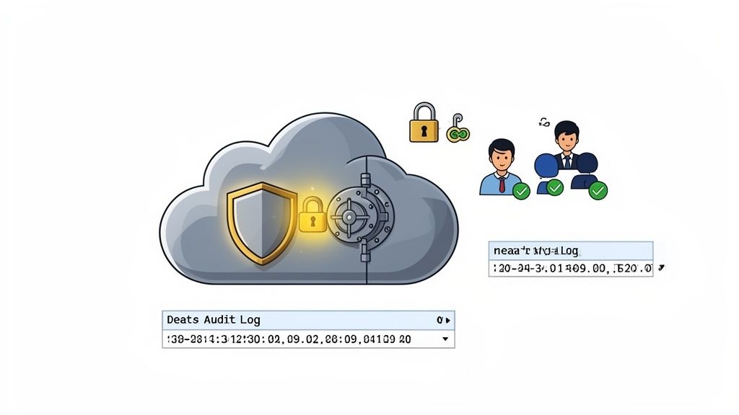
Task: Click arrow beside the smaller log timestamp
Action: pos(661,268)
